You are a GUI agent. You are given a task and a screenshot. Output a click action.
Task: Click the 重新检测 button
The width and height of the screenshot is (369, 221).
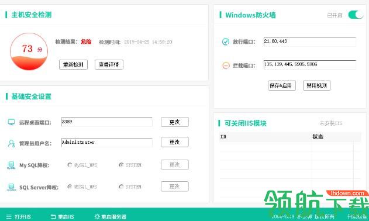click(73, 64)
